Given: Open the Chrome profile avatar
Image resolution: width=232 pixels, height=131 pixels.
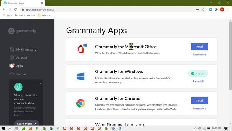Looking at the screenshot, I should [x=222, y=9].
